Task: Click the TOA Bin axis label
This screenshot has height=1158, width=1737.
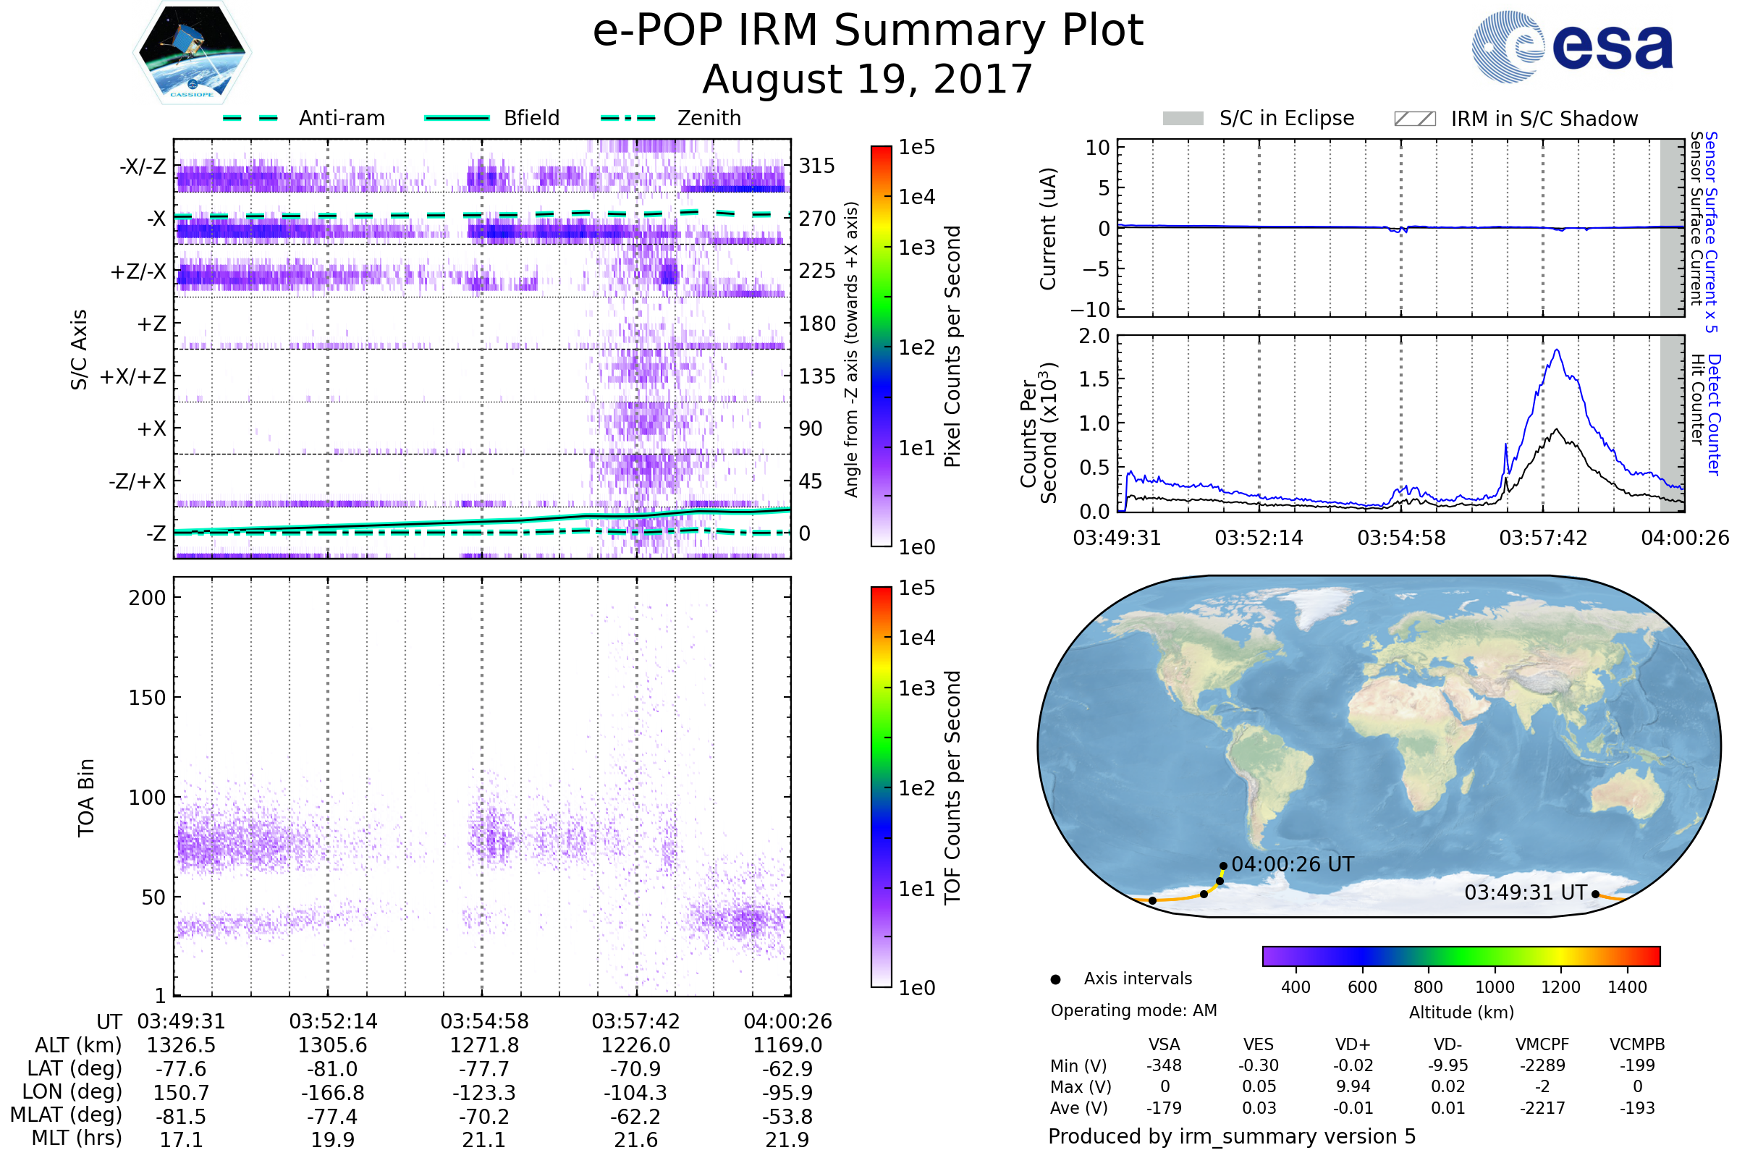Action: [86, 798]
